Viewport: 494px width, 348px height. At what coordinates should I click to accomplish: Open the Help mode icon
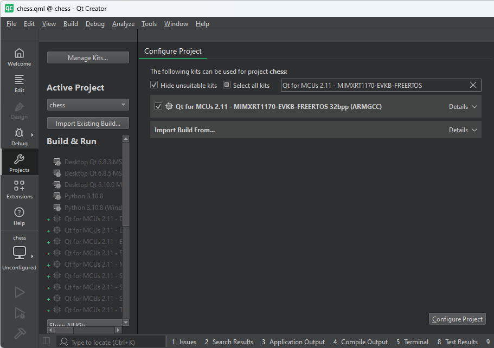(19, 216)
